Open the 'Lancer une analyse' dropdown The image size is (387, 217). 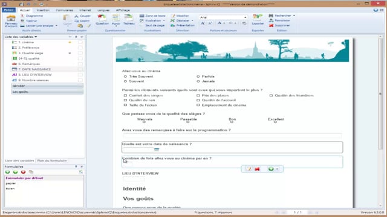pos(56,25)
